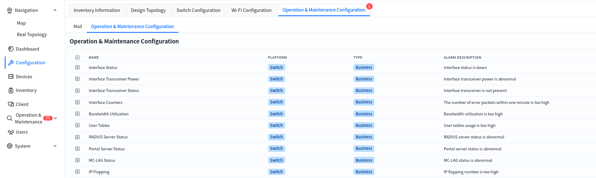Switch to the Wi-Fi Configuration tab
This screenshot has height=178, width=596.
tap(251, 10)
